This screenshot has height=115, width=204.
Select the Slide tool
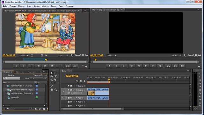pyautogui.click(x=55, y=83)
